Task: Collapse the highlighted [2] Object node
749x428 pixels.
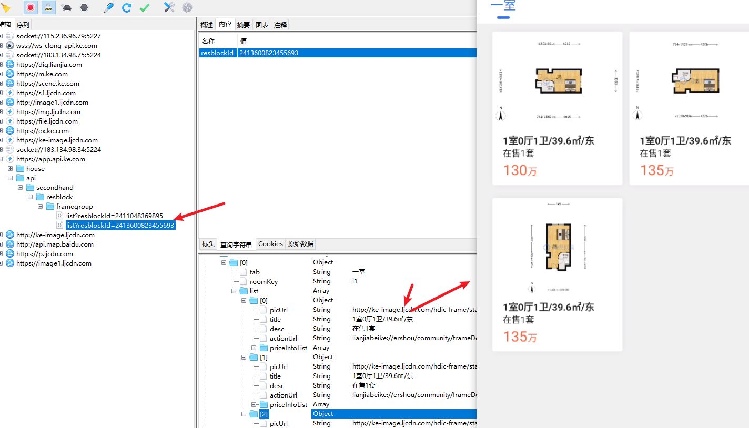Action: click(x=244, y=414)
